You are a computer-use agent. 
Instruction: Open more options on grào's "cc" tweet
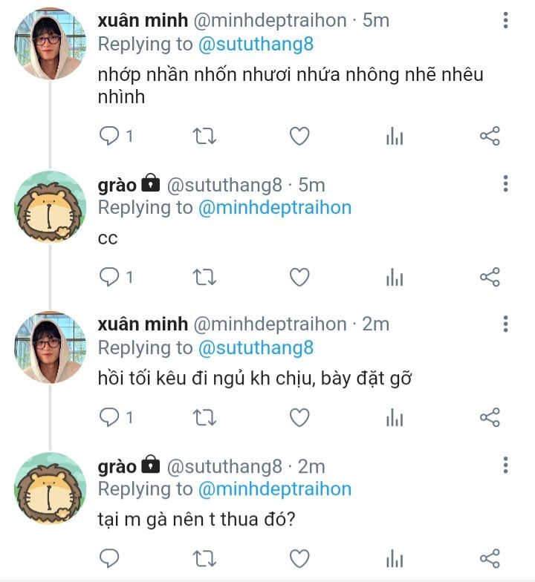coord(505,184)
